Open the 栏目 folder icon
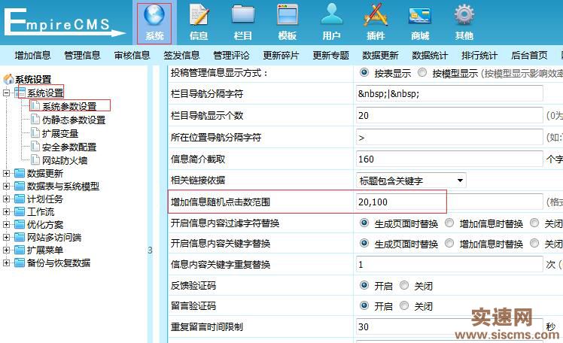The height and width of the screenshot is (343, 563). pos(243,15)
